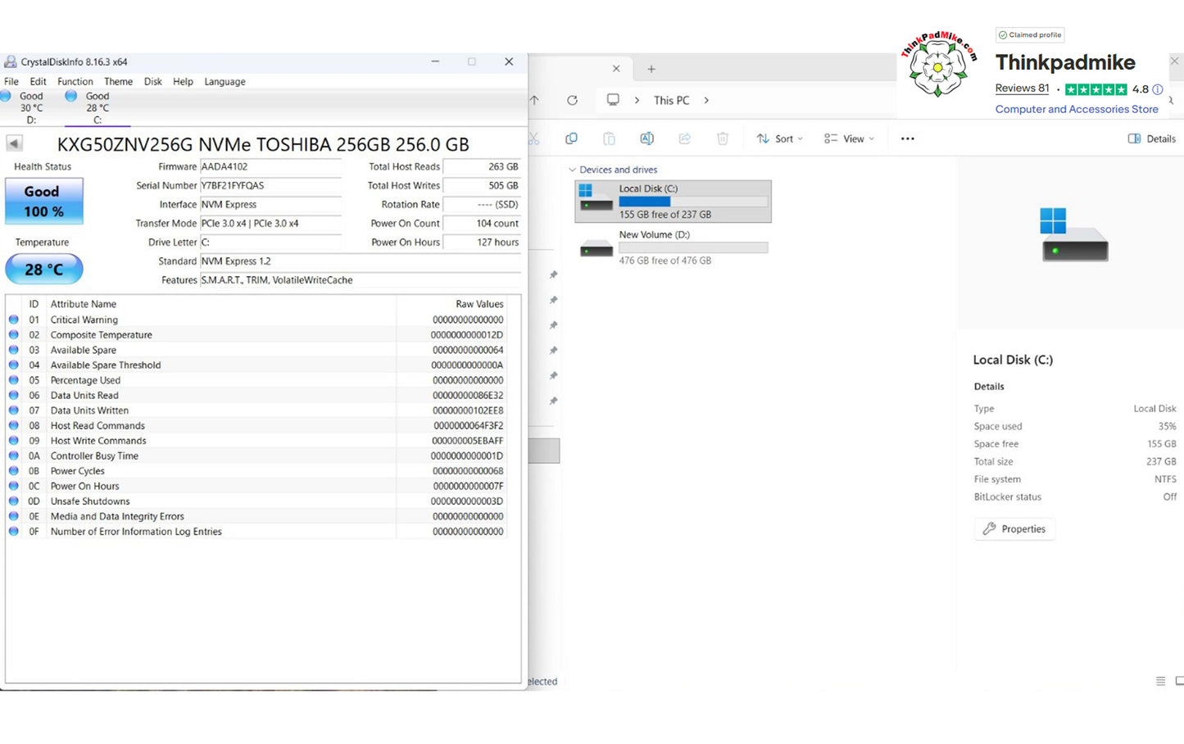Refresh the File Explorer view

[572, 100]
